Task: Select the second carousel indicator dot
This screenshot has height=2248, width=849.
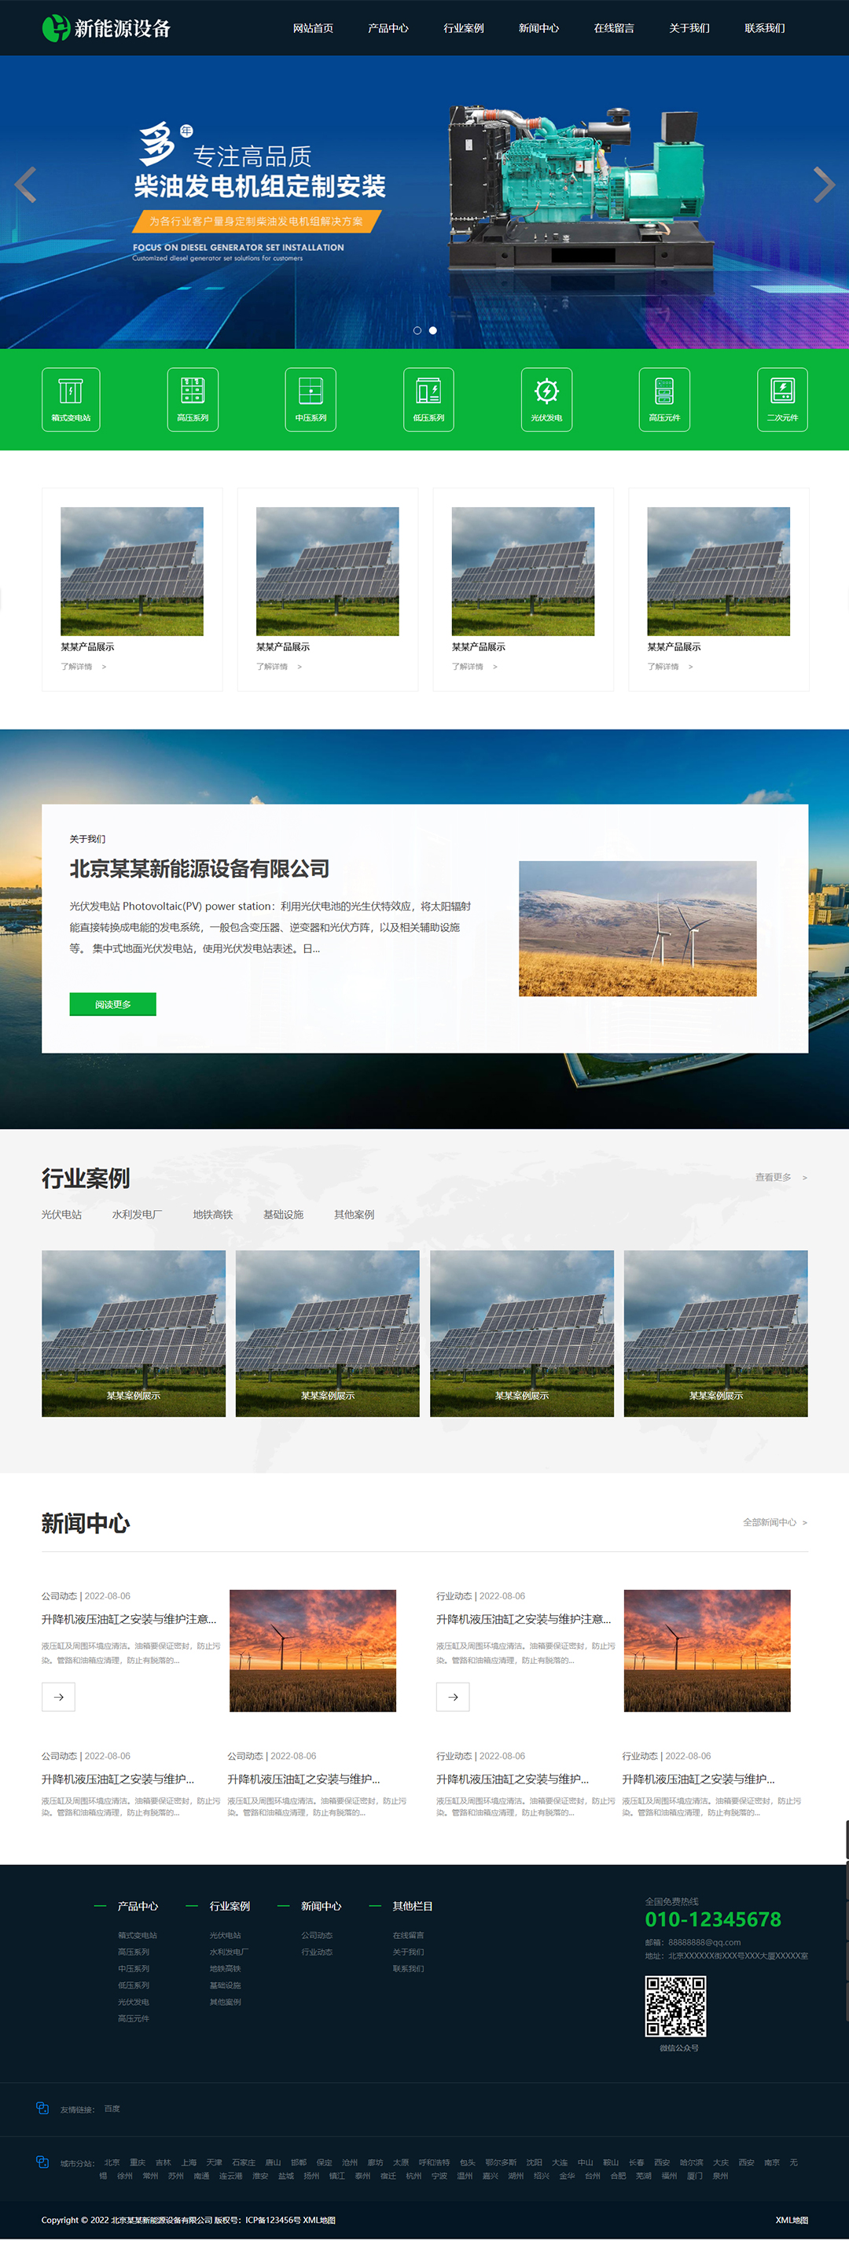Action: tap(433, 331)
